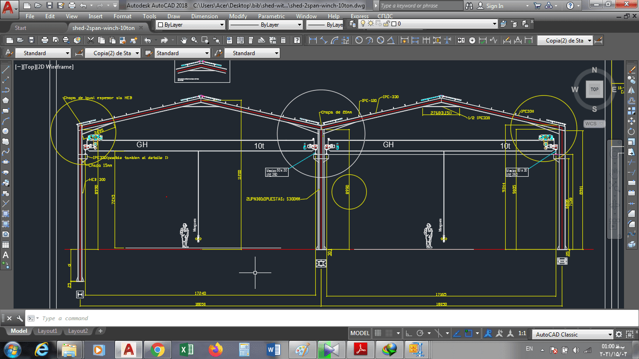
Task: Open Google Chrome from the taskbar
Action: (157, 349)
